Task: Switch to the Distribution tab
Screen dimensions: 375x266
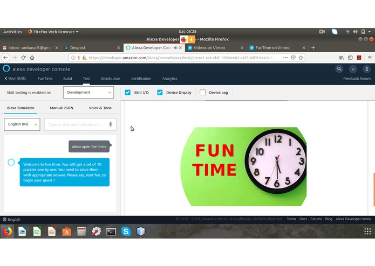Action: pyautogui.click(x=110, y=79)
